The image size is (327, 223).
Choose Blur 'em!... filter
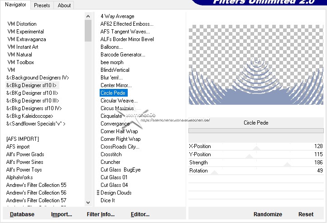[x=111, y=78]
